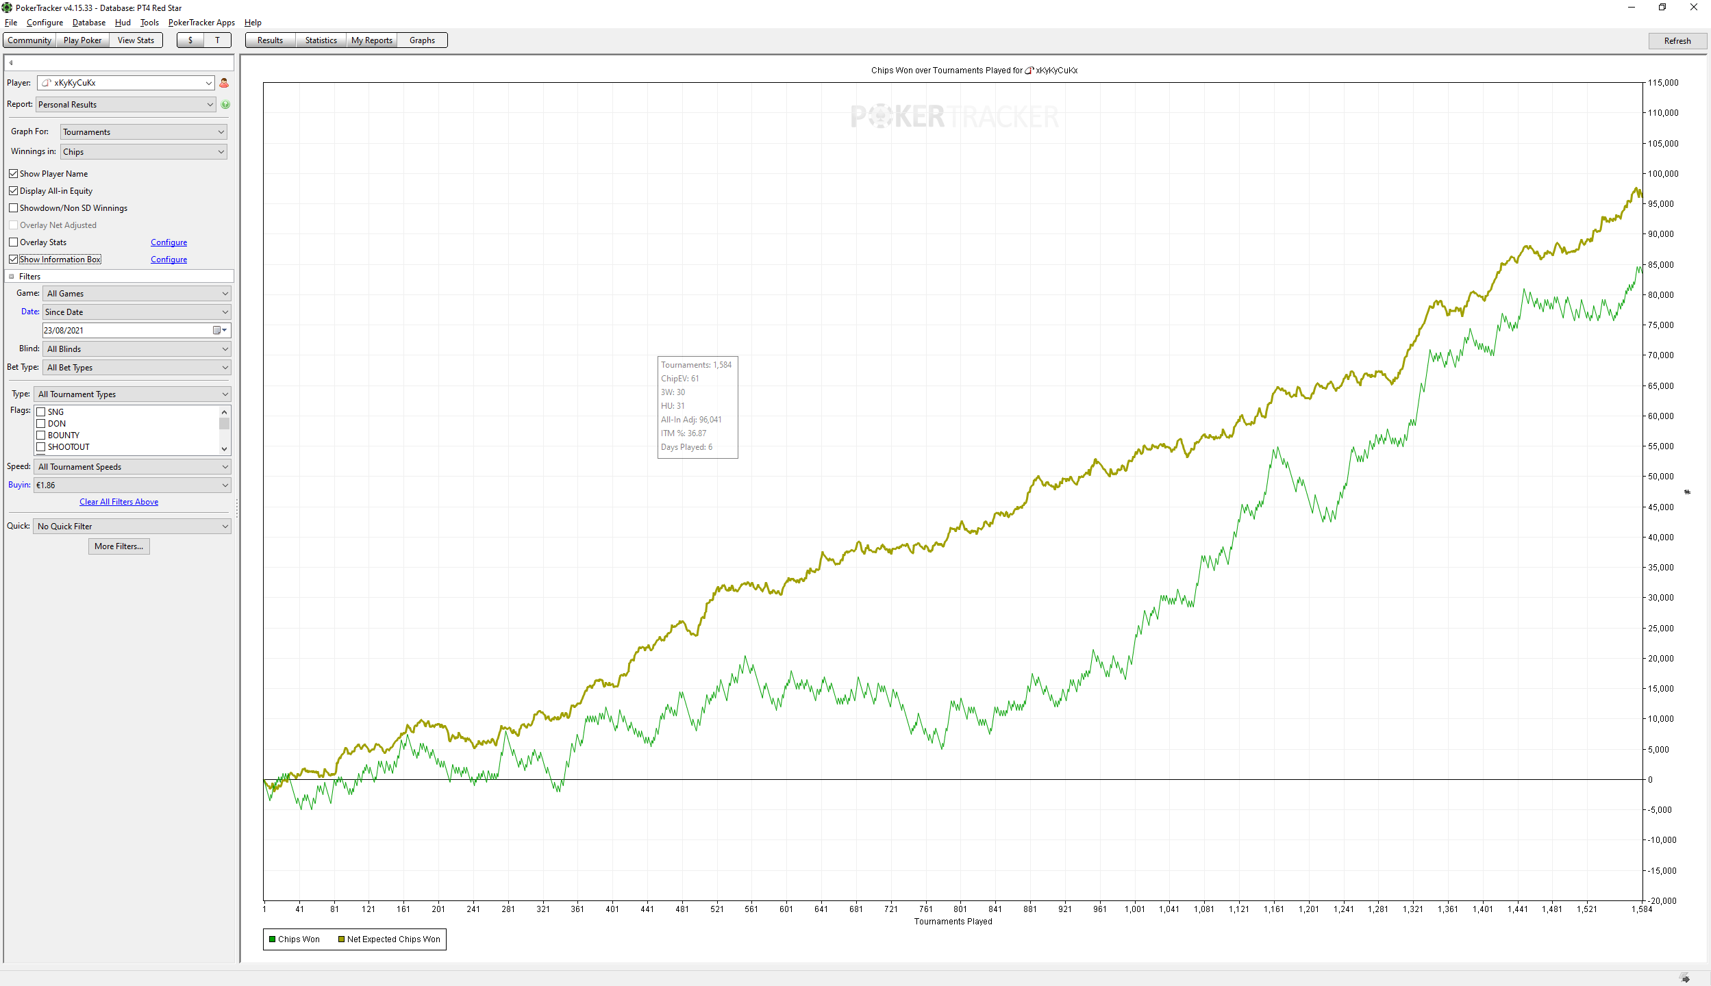Viewport: 1711px width, 986px height.
Task: Open the Graph For Tournaments dropdown
Action: (143, 132)
